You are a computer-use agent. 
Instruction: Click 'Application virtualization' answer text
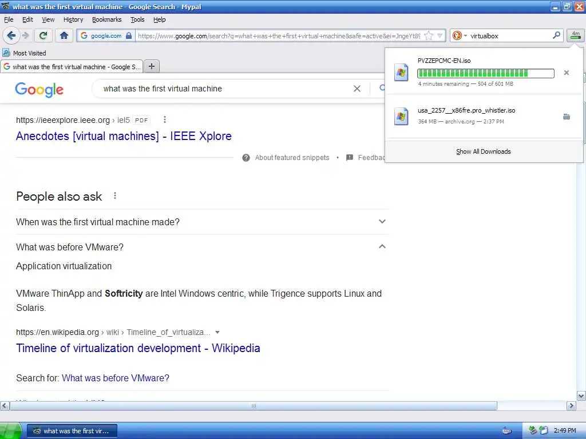click(64, 266)
